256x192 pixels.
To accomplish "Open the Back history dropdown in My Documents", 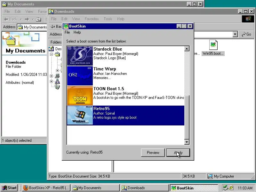I will click(21, 19).
